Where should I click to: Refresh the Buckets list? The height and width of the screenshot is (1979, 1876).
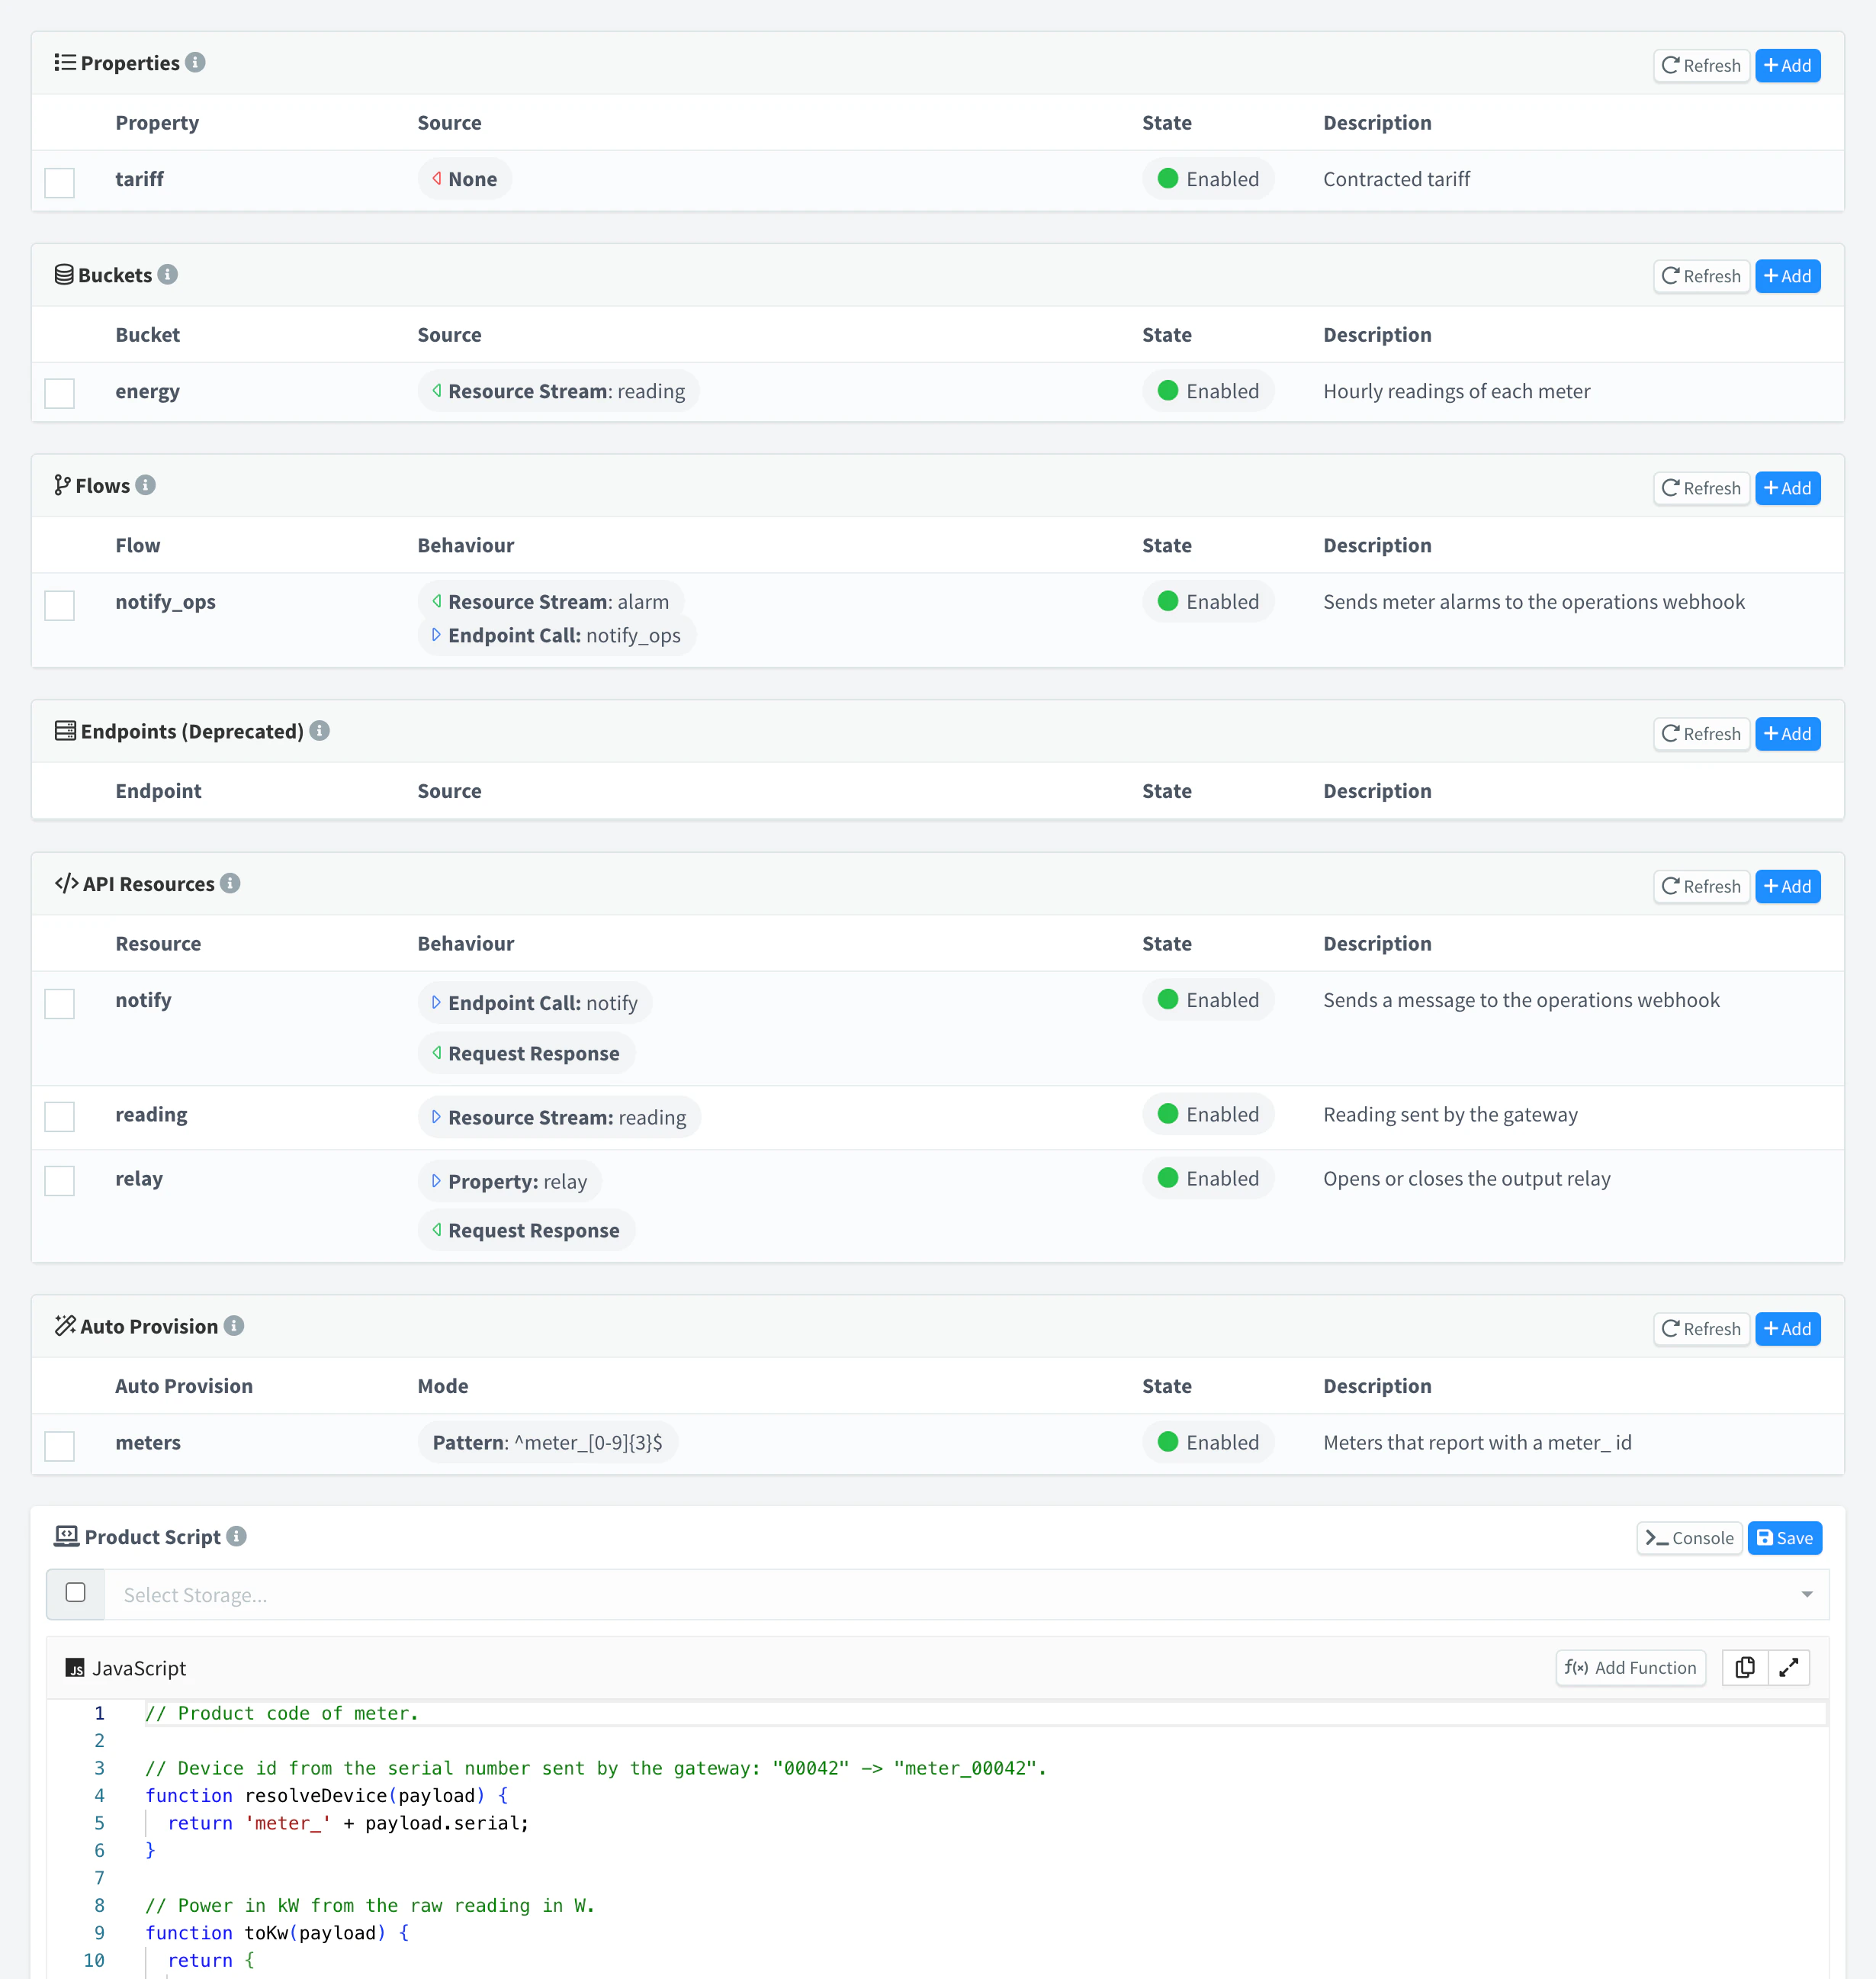(x=1702, y=276)
